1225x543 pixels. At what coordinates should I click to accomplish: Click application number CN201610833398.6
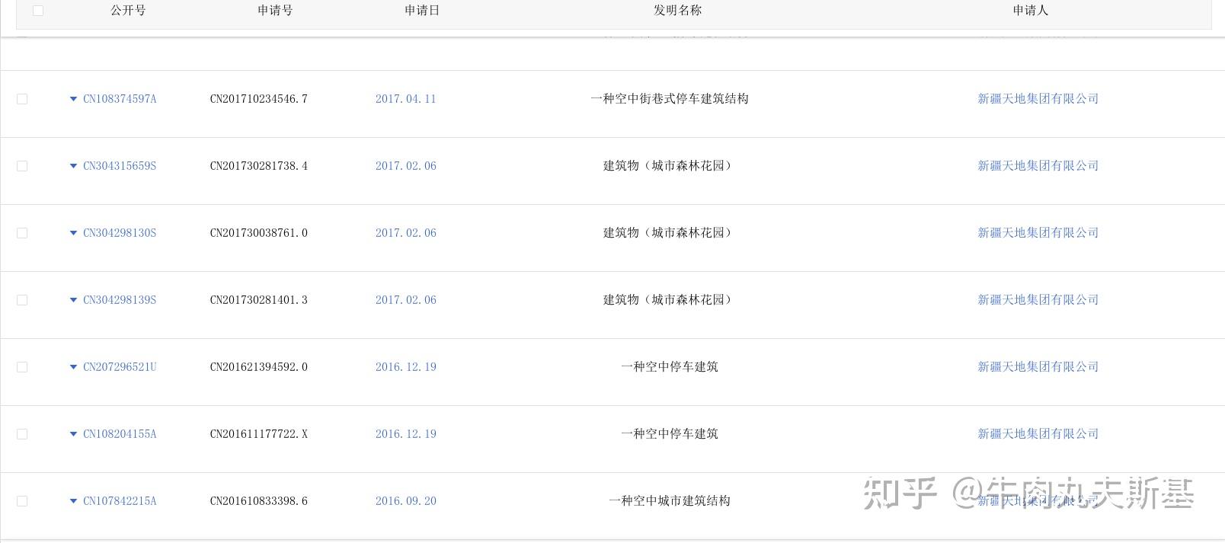[x=258, y=501]
